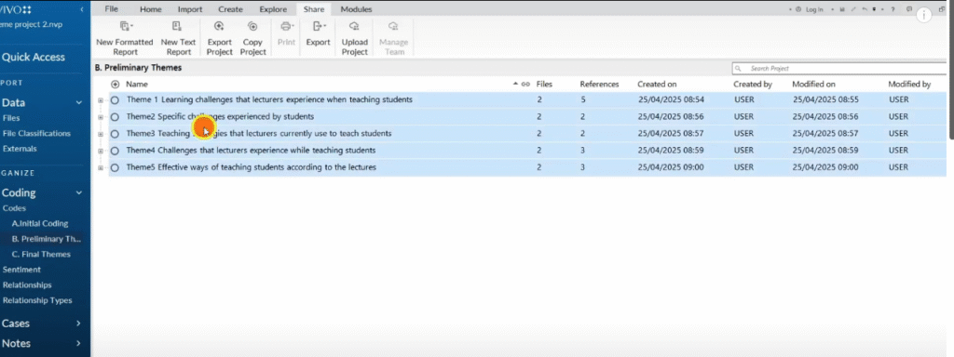
Task: Choose Export Project in the Share ribbon
Action: click(220, 37)
